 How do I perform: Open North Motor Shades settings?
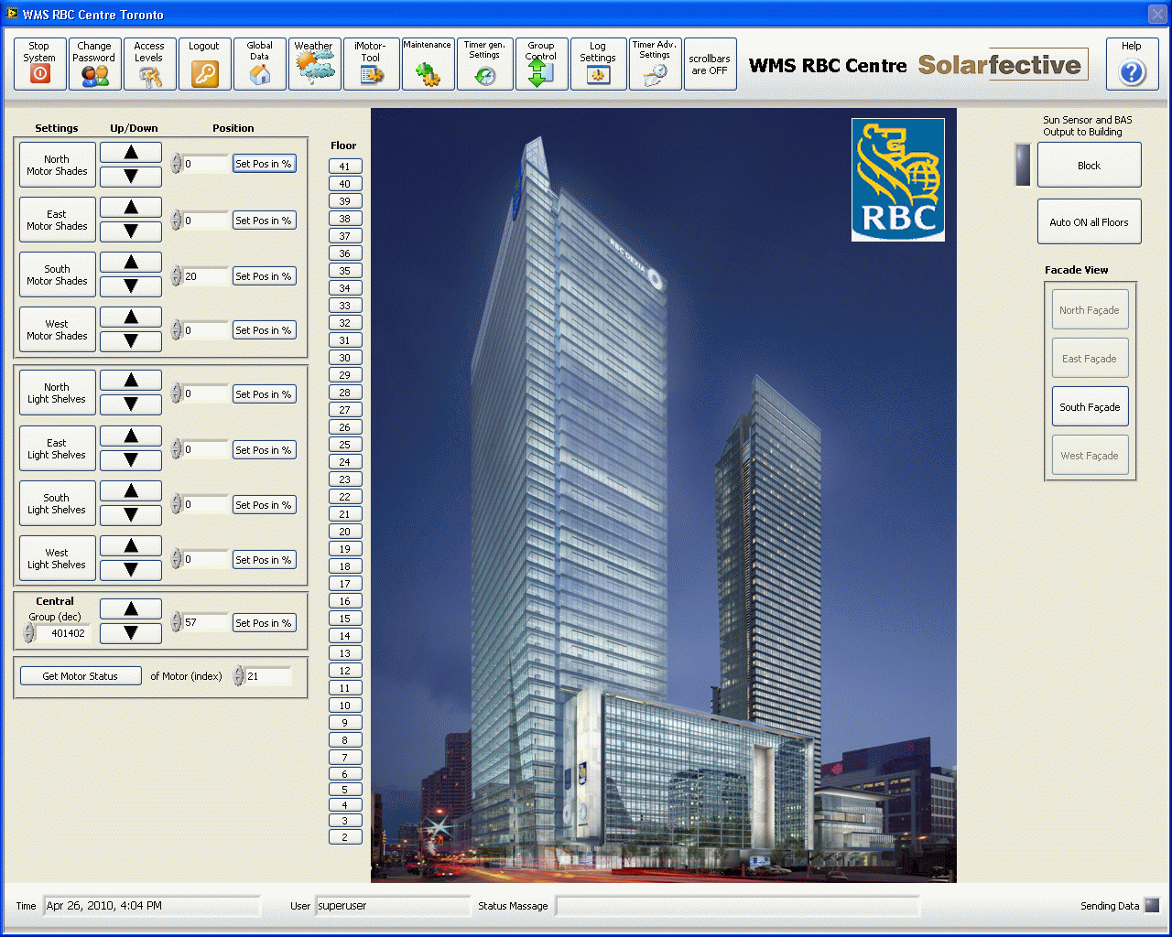pos(58,165)
